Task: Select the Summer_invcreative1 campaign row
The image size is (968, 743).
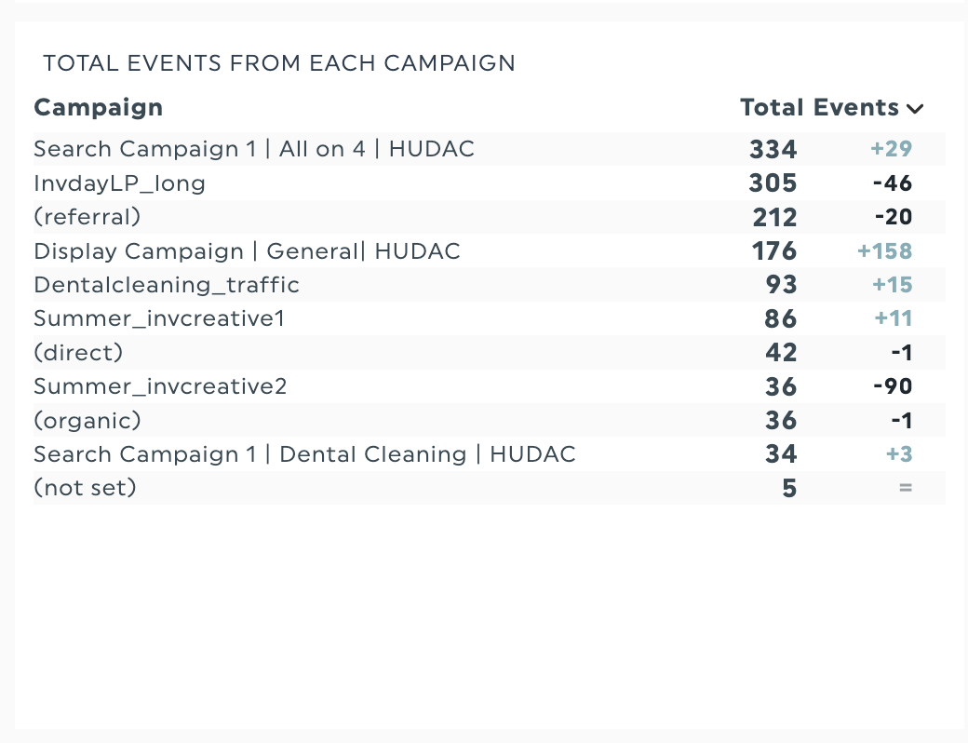Action: [159, 318]
